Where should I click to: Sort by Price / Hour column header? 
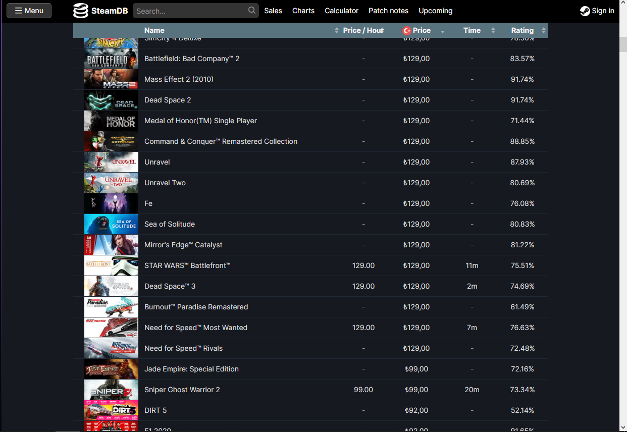click(x=363, y=30)
